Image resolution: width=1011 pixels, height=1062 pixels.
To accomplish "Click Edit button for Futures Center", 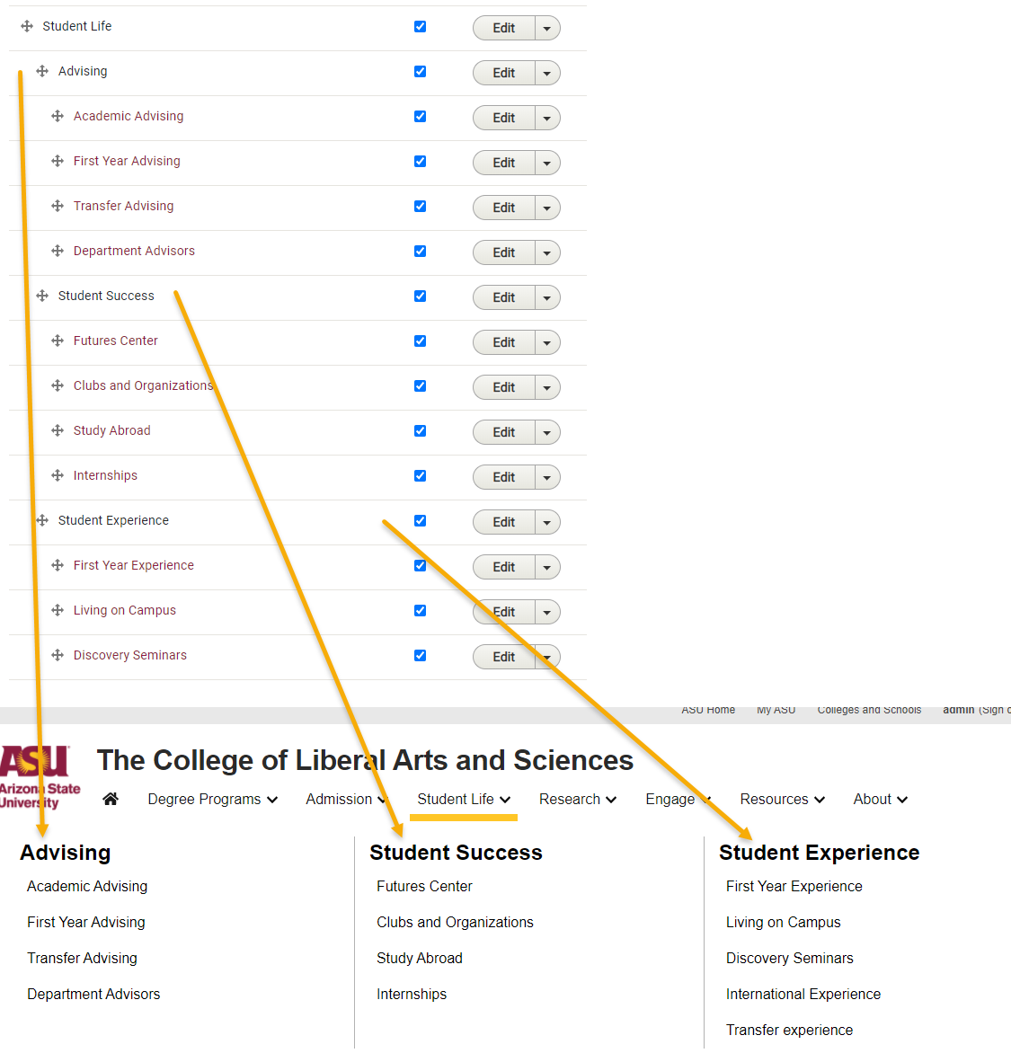I will [x=503, y=342].
